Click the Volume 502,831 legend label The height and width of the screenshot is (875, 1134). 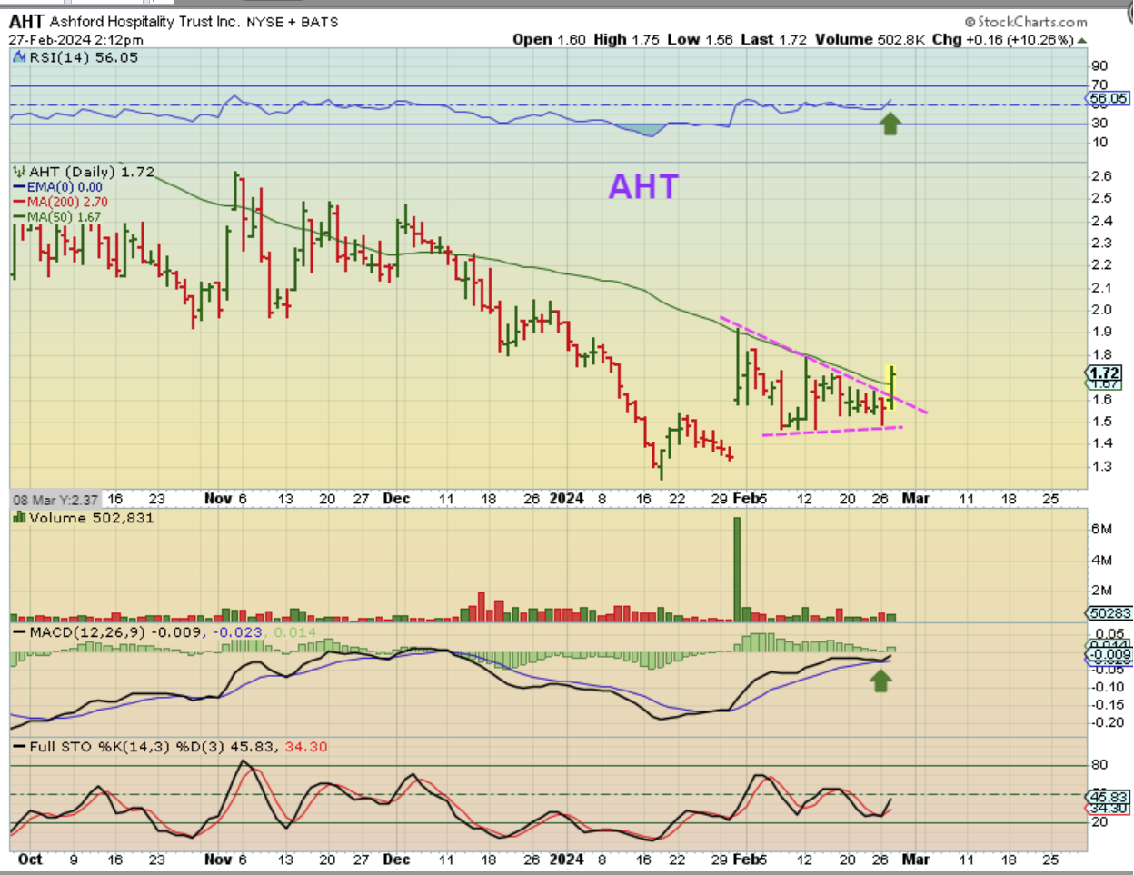click(x=92, y=518)
